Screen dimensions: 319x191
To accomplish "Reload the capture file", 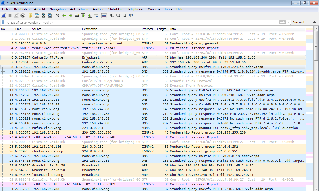I will click(x=50, y=15).
